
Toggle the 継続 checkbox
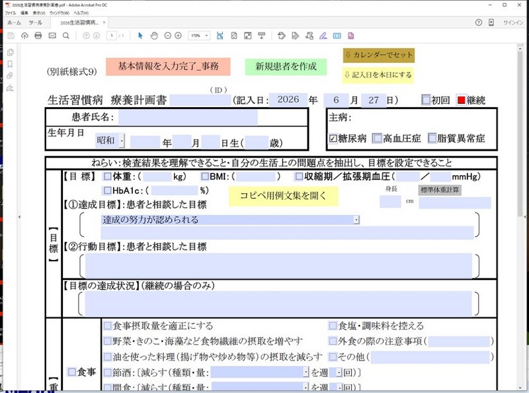click(461, 100)
